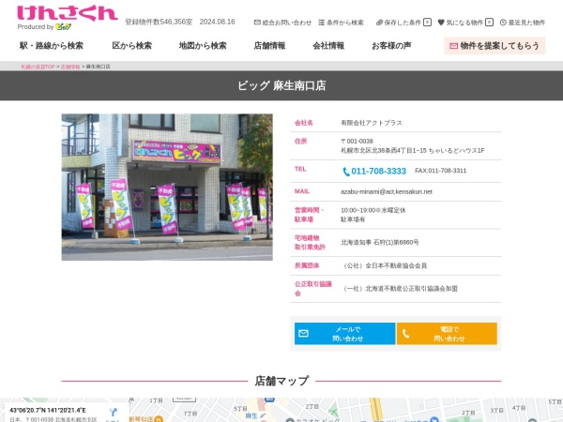Open お客様の声 menu item
This screenshot has height=422, width=563.
tap(391, 46)
